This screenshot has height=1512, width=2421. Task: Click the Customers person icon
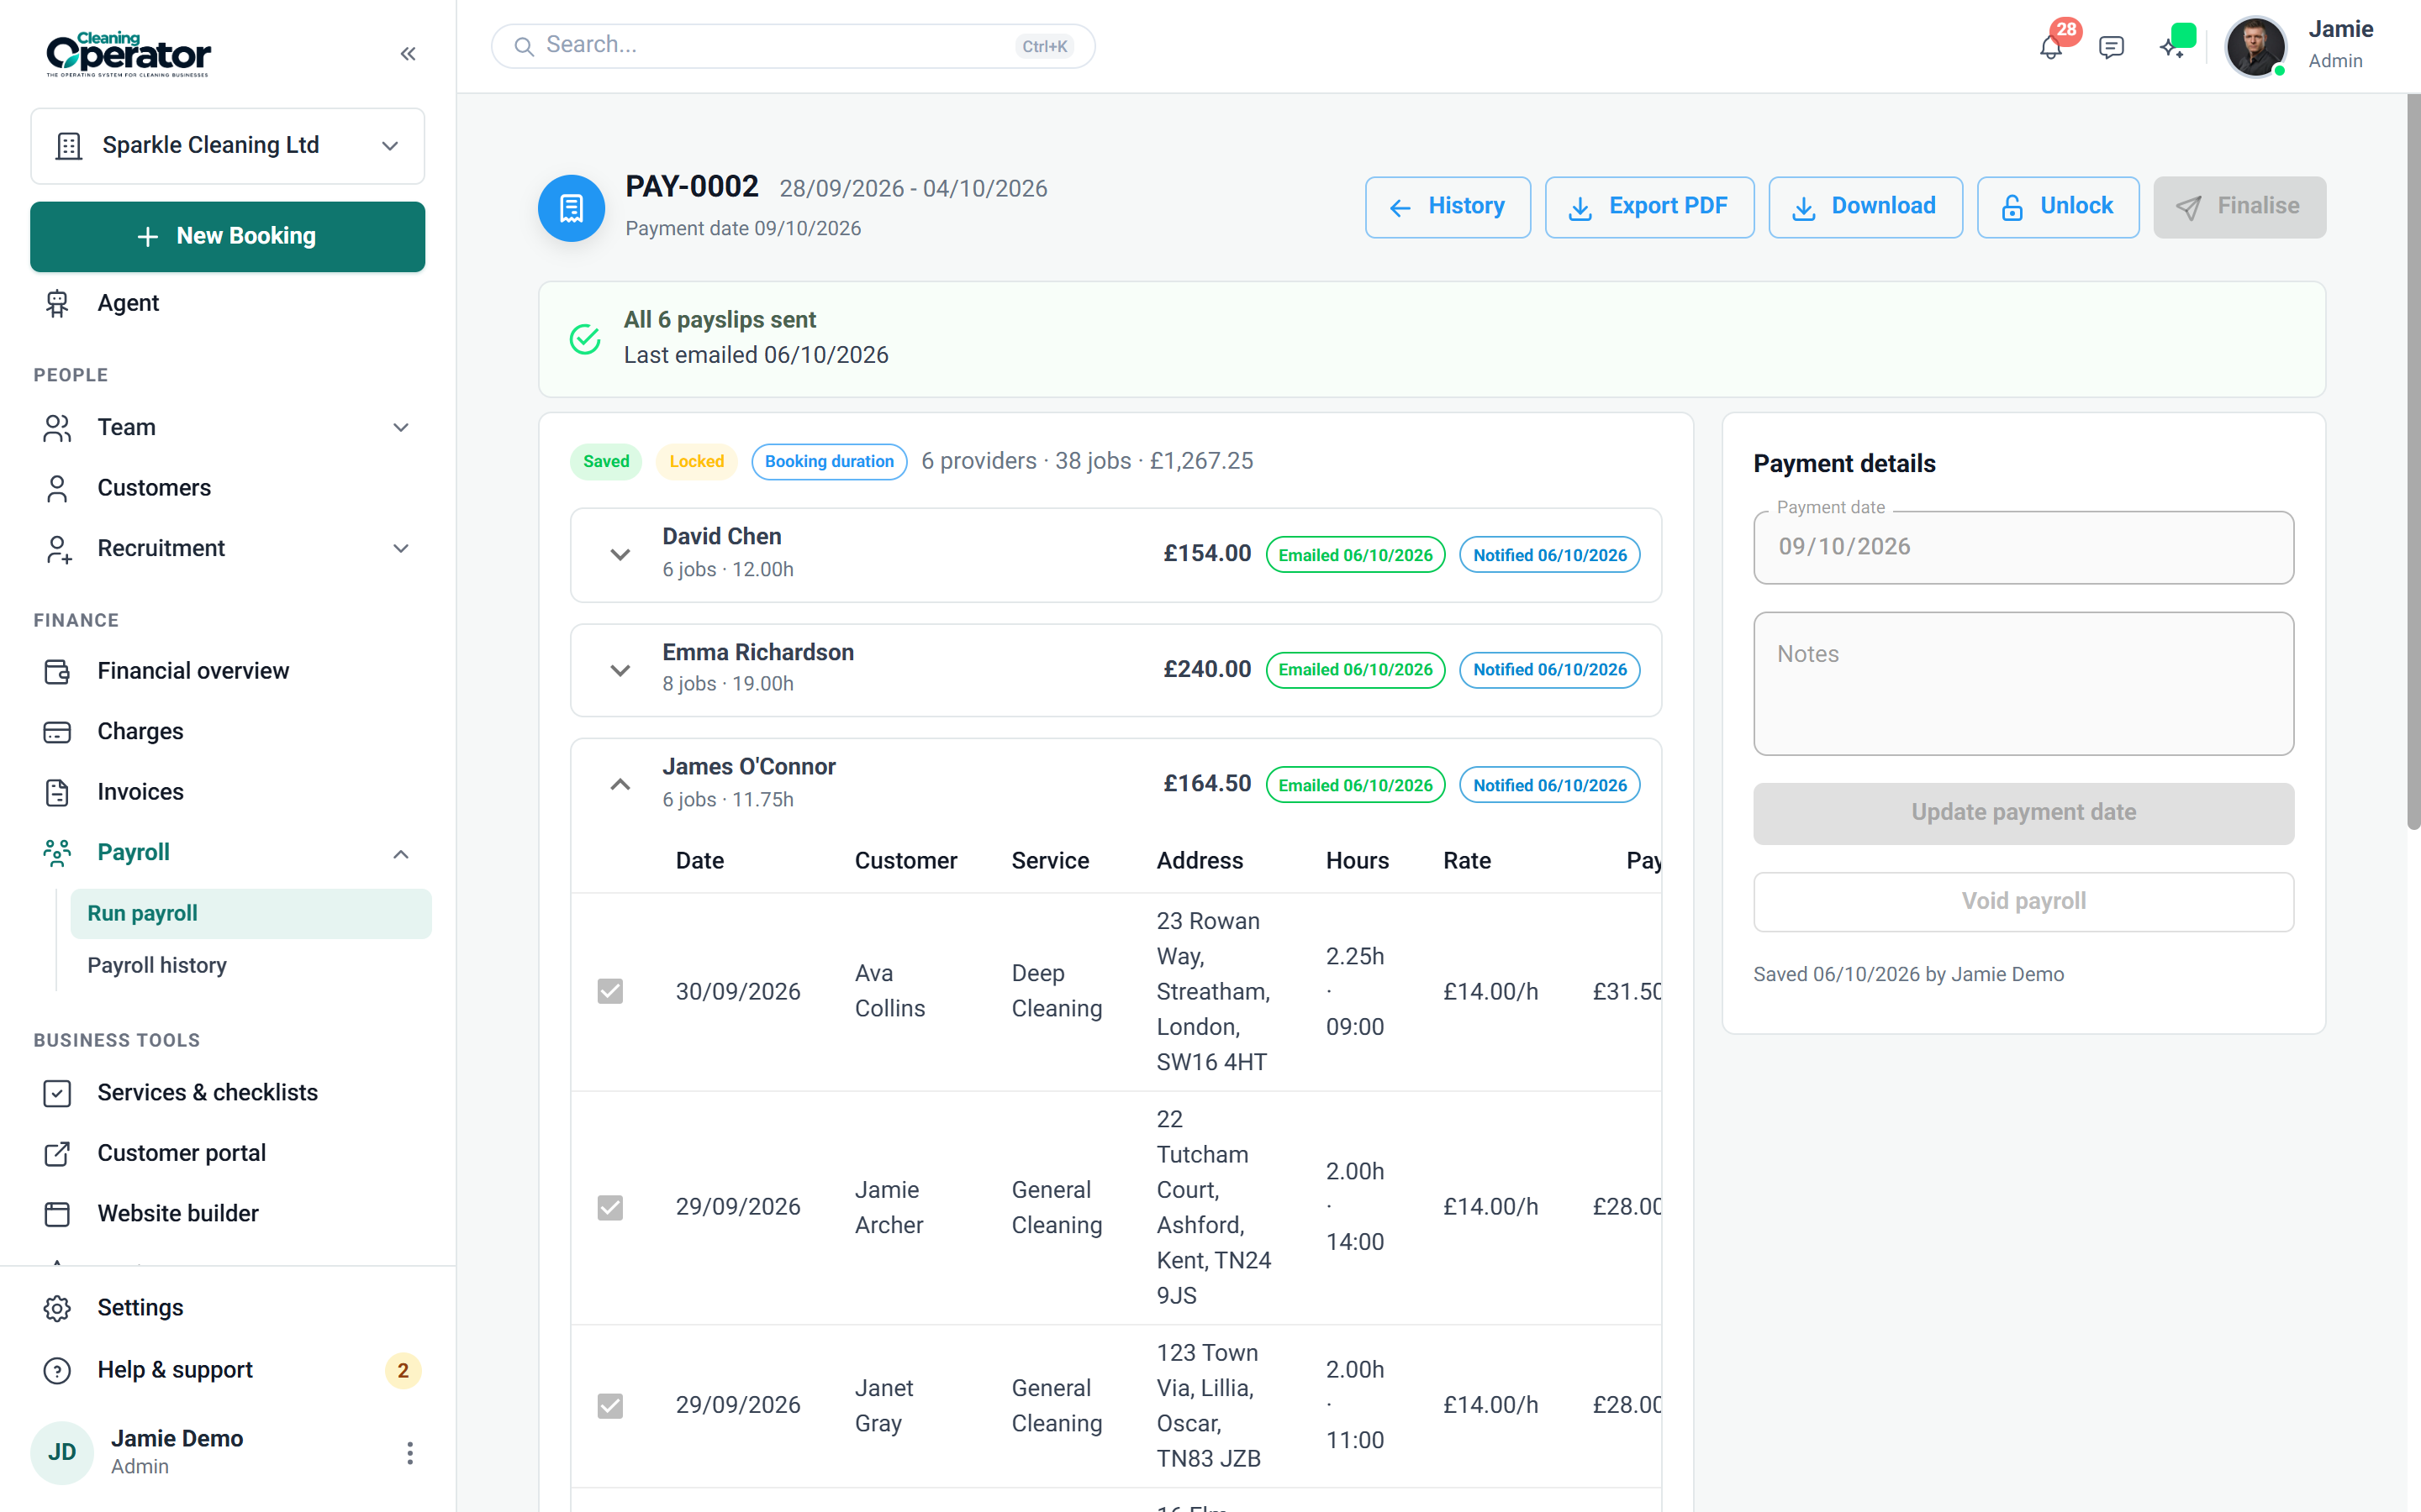(x=57, y=488)
